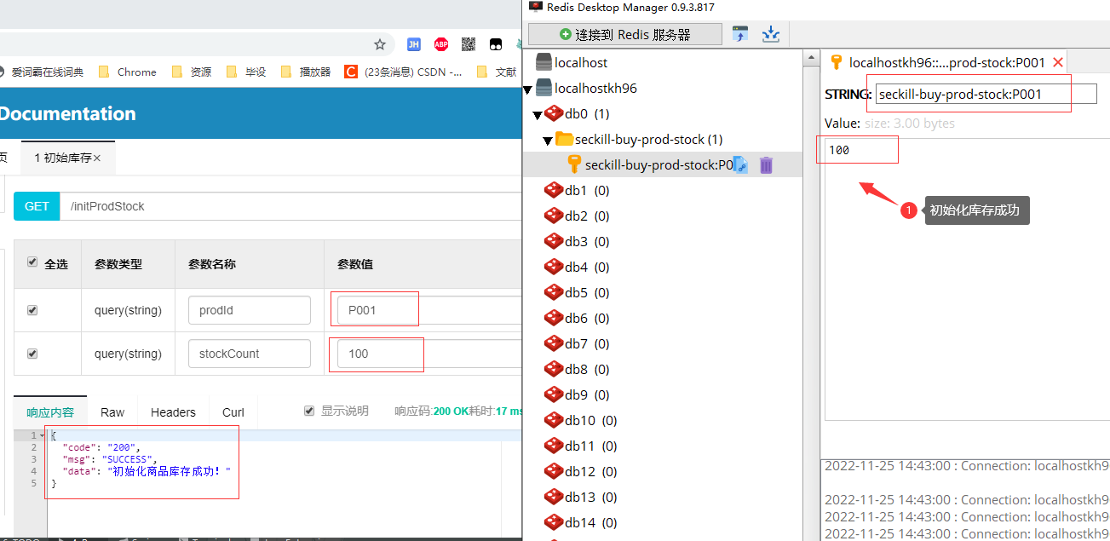This screenshot has width=1110, height=541.
Task: Click the Redis icon of db10
Action: pyautogui.click(x=554, y=420)
